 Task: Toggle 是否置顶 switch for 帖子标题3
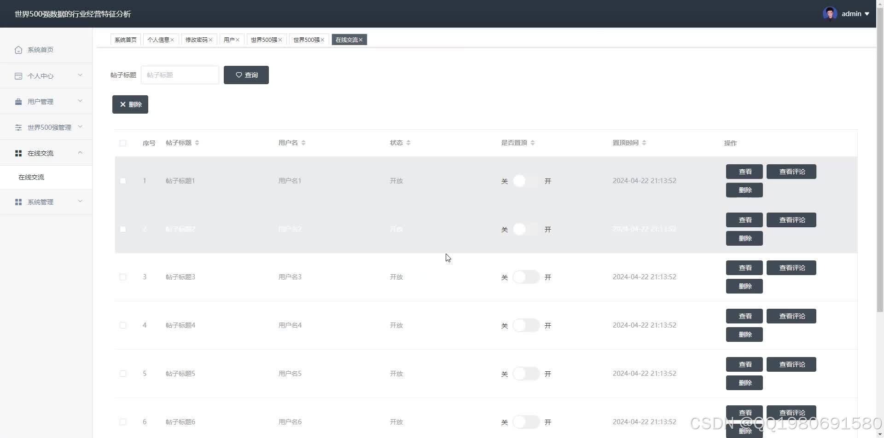(526, 277)
